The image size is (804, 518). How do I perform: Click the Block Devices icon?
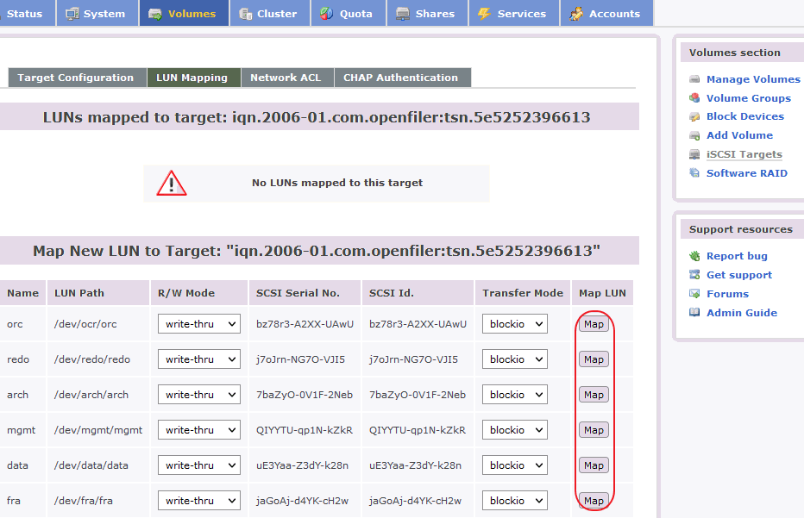pos(694,117)
